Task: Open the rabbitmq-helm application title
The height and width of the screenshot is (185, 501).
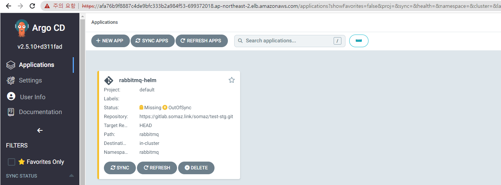Action: pyautogui.click(x=138, y=80)
